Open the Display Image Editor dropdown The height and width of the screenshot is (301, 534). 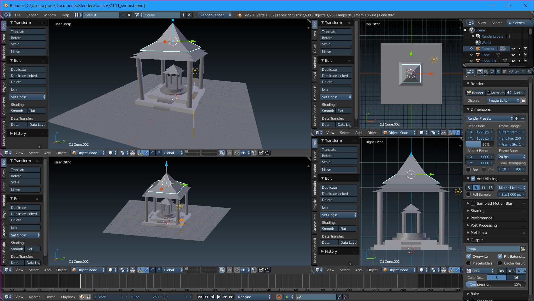503,100
